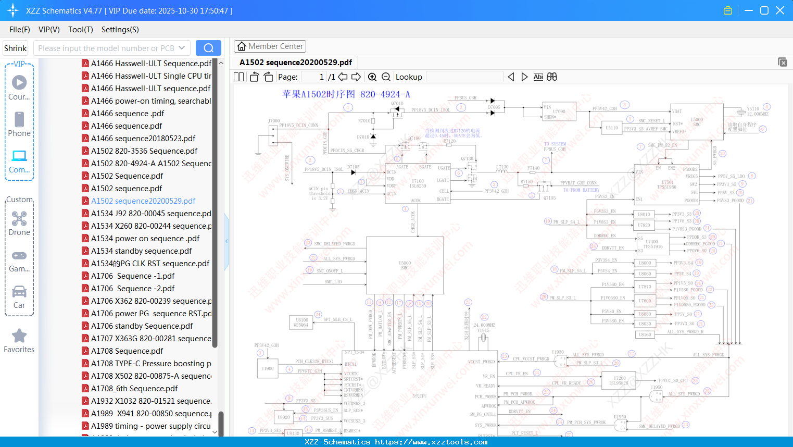The width and height of the screenshot is (793, 447).
Task: Collapse the file list panel handle
Action: [226, 241]
